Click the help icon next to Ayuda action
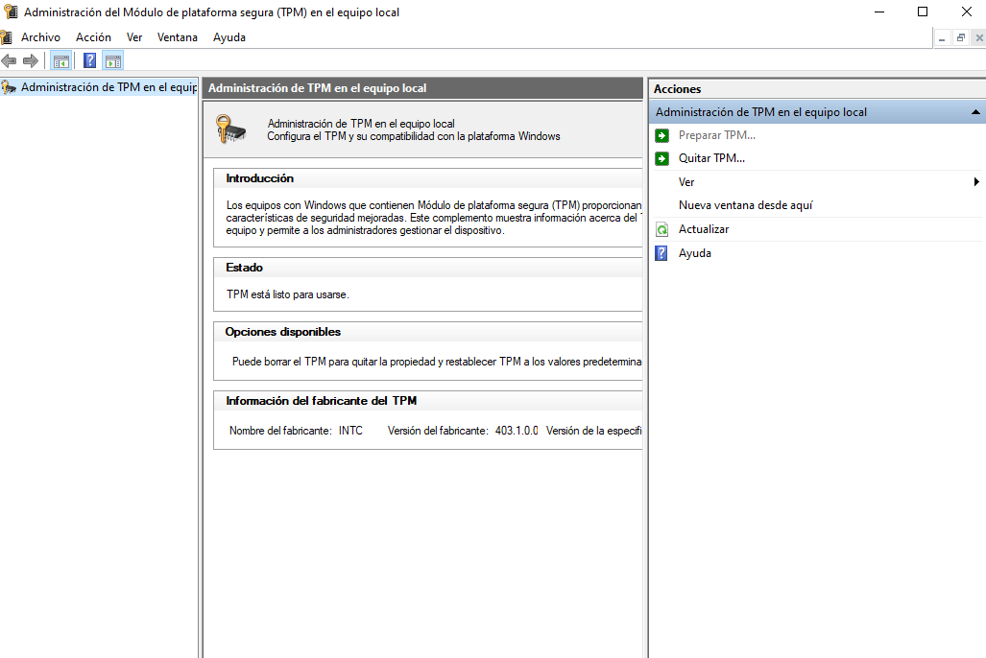The height and width of the screenshot is (658, 986). click(x=661, y=253)
